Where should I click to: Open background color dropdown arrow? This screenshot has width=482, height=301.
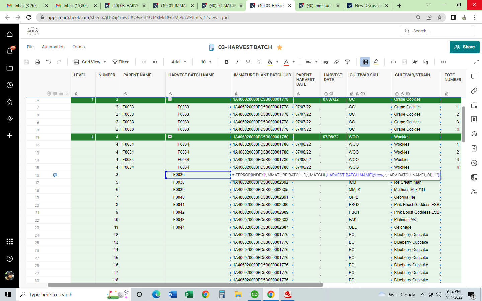tap(277, 62)
